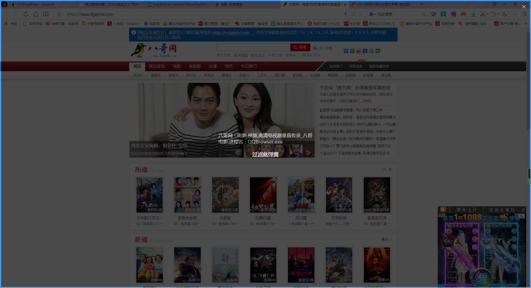Close the 八哥网 browser tab
531x288 pixels.
pyautogui.click(x=345, y=4)
